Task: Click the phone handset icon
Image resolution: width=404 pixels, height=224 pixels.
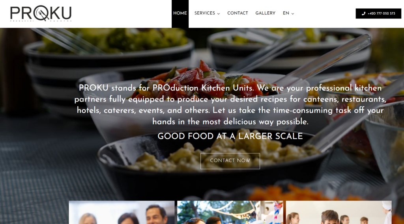Action: click(363, 14)
